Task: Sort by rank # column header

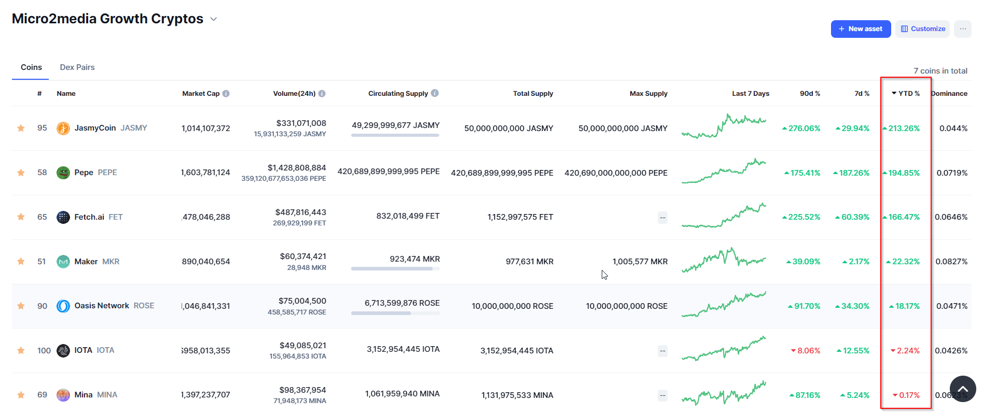Action: pos(39,93)
